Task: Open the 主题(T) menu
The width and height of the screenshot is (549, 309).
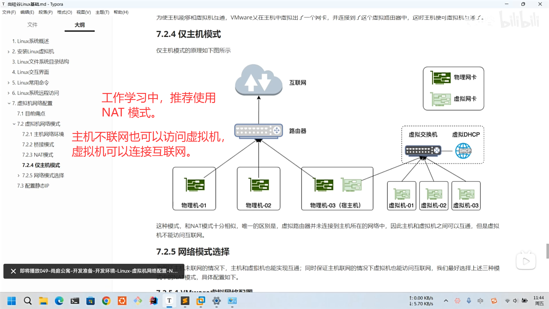Action: (102, 12)
